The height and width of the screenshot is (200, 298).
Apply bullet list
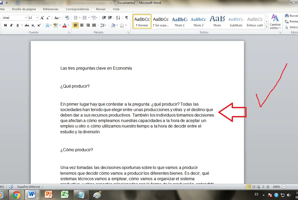[x=76, y=18]
